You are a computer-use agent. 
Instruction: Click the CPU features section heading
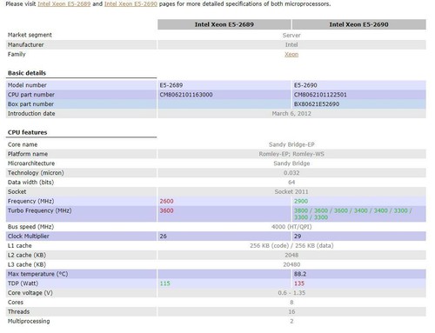point(28,132)
